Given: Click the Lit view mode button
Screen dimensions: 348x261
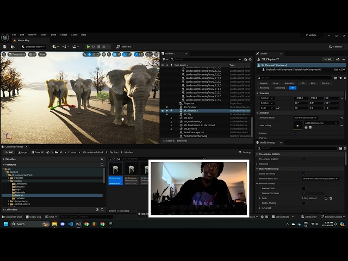Looking at the screenshot, I should pyautogui.click(x=32, y=54).
